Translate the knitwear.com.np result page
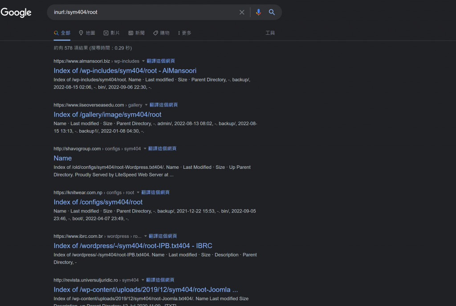The image size is (456, 306). (155, 192)
